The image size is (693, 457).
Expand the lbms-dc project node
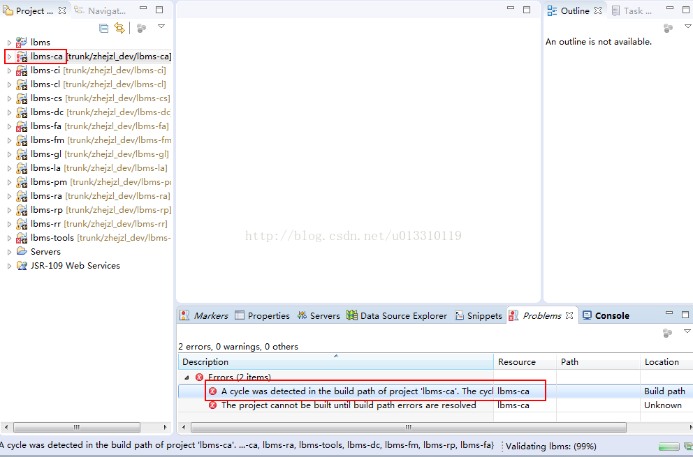(9, 112)
